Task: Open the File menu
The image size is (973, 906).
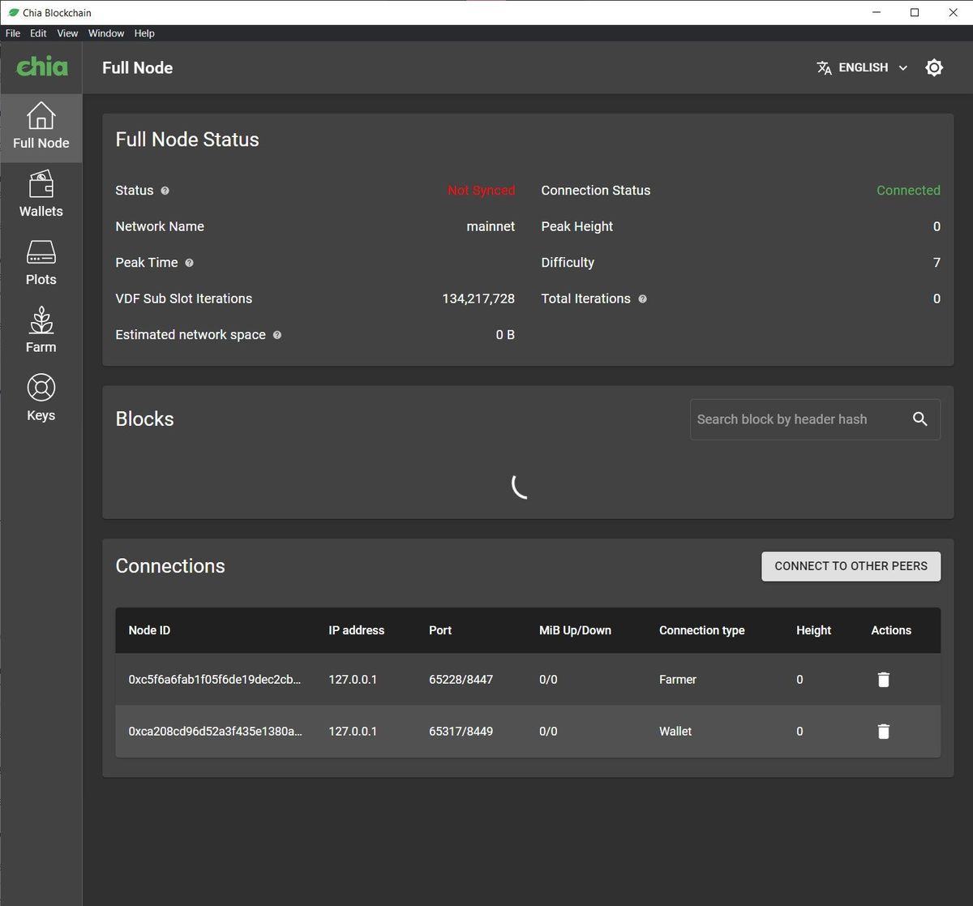Action: point(12,33)
